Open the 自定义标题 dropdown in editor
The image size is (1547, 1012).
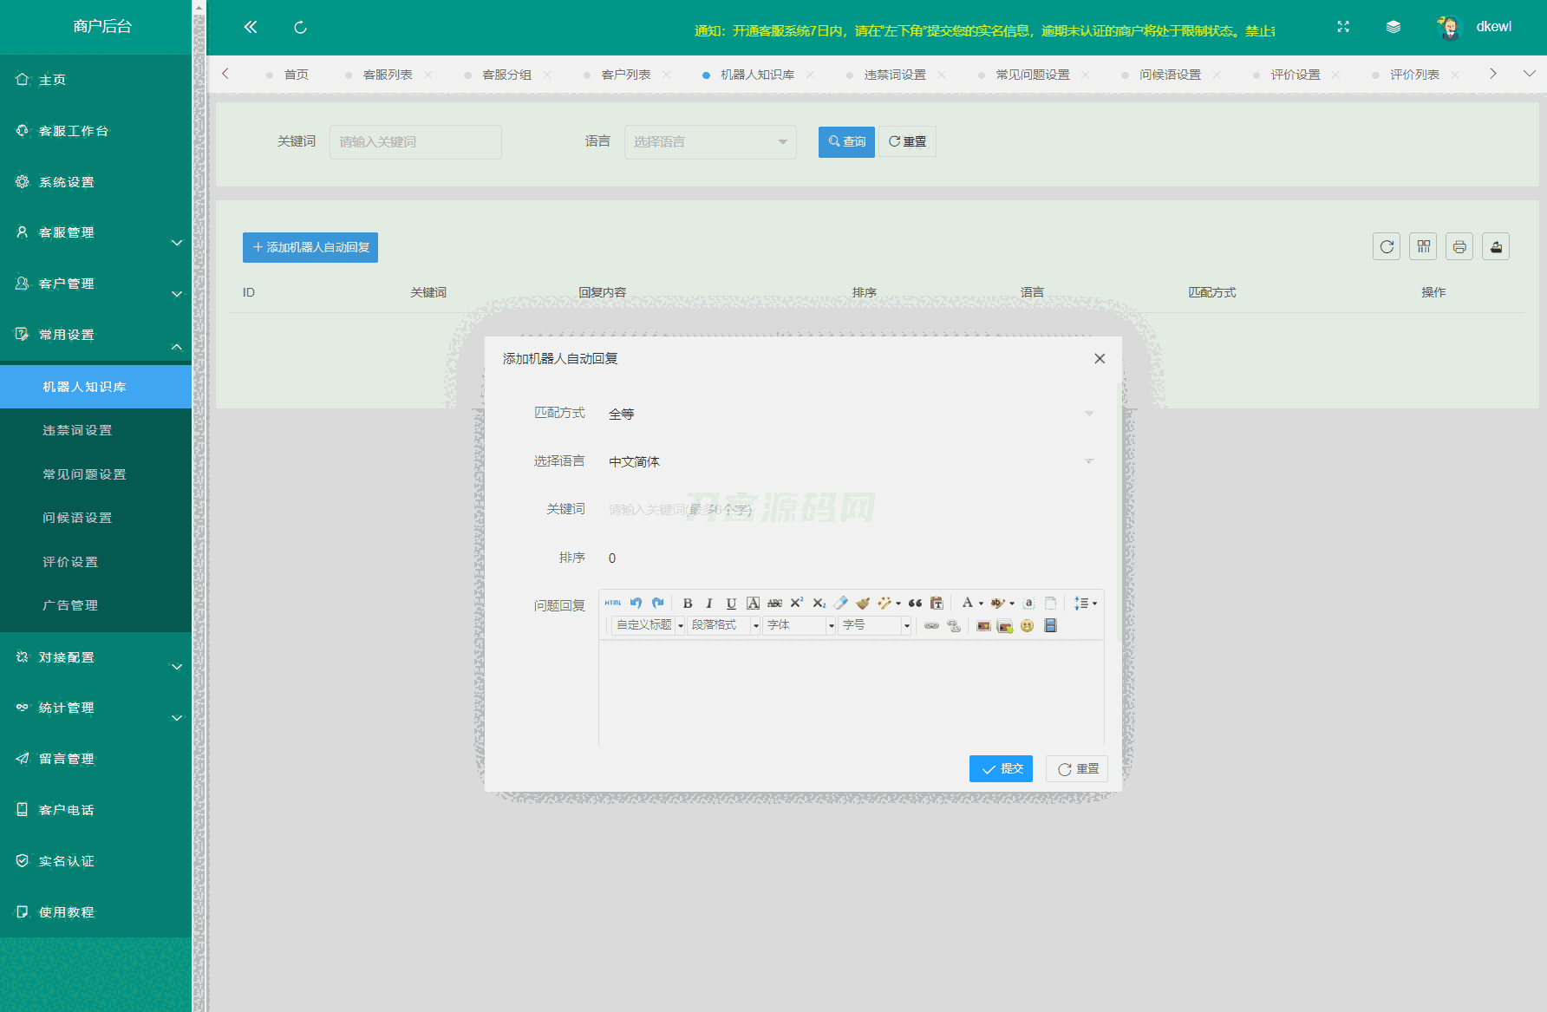click(649, 625)
